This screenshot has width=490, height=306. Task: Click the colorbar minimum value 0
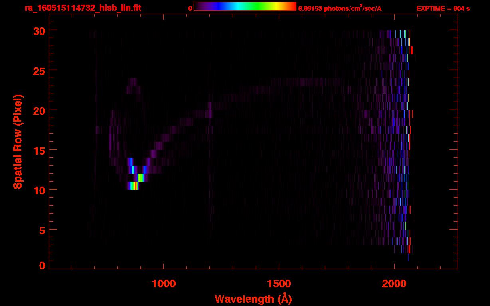pyautogui.click(x=190, y=8)
